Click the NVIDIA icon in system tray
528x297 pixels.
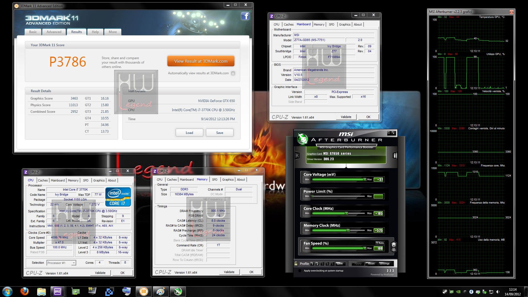click(x=458, y=292)
